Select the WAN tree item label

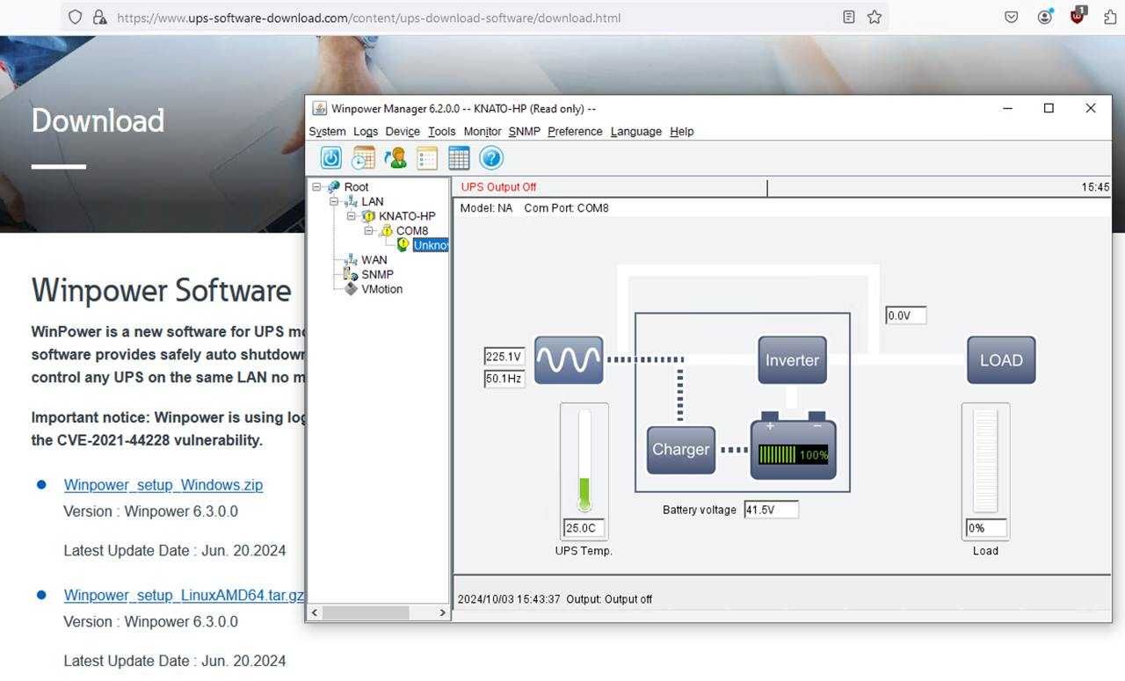[x=374, y=260]
